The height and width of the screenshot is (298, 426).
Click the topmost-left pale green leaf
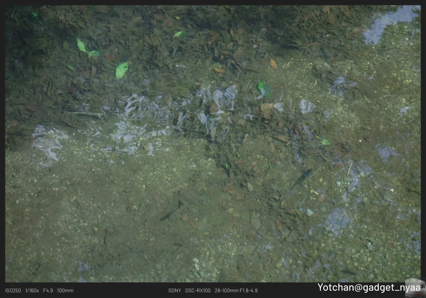click(81, 45)
